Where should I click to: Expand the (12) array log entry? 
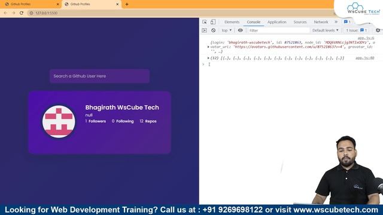click(x=208, y=58)
